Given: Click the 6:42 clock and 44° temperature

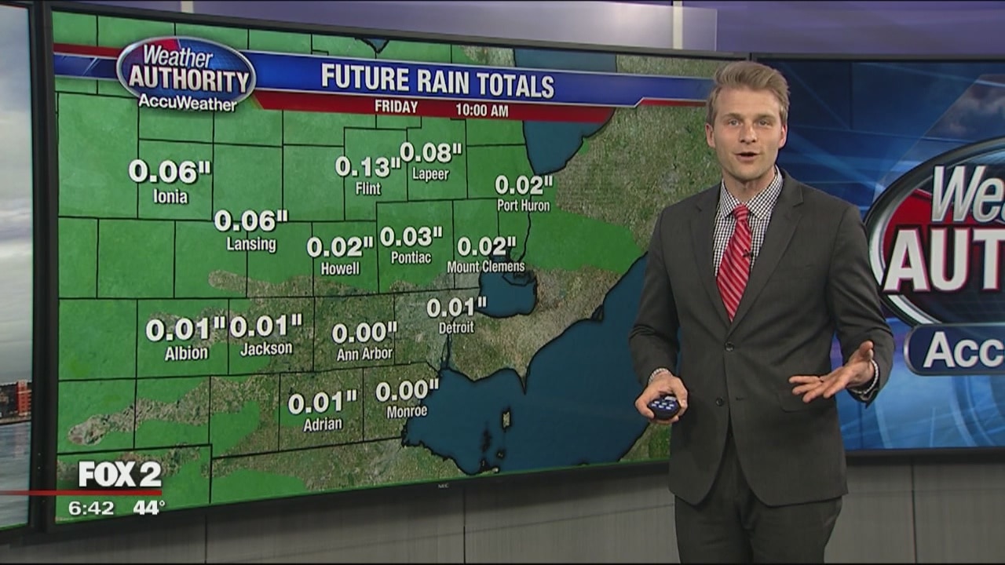Looking at the screenshot, I should (x=116, y=508).
